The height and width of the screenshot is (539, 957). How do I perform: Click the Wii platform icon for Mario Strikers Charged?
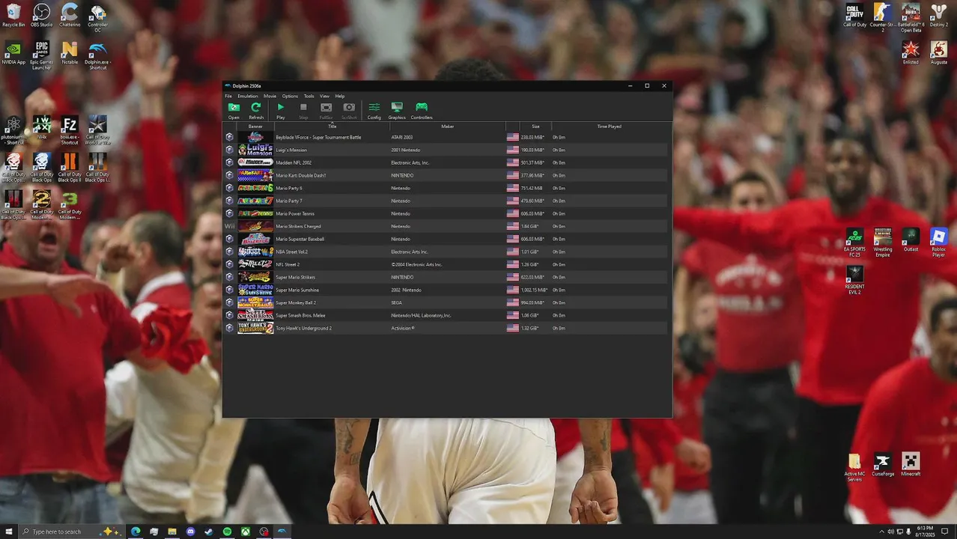coord(230,226)
